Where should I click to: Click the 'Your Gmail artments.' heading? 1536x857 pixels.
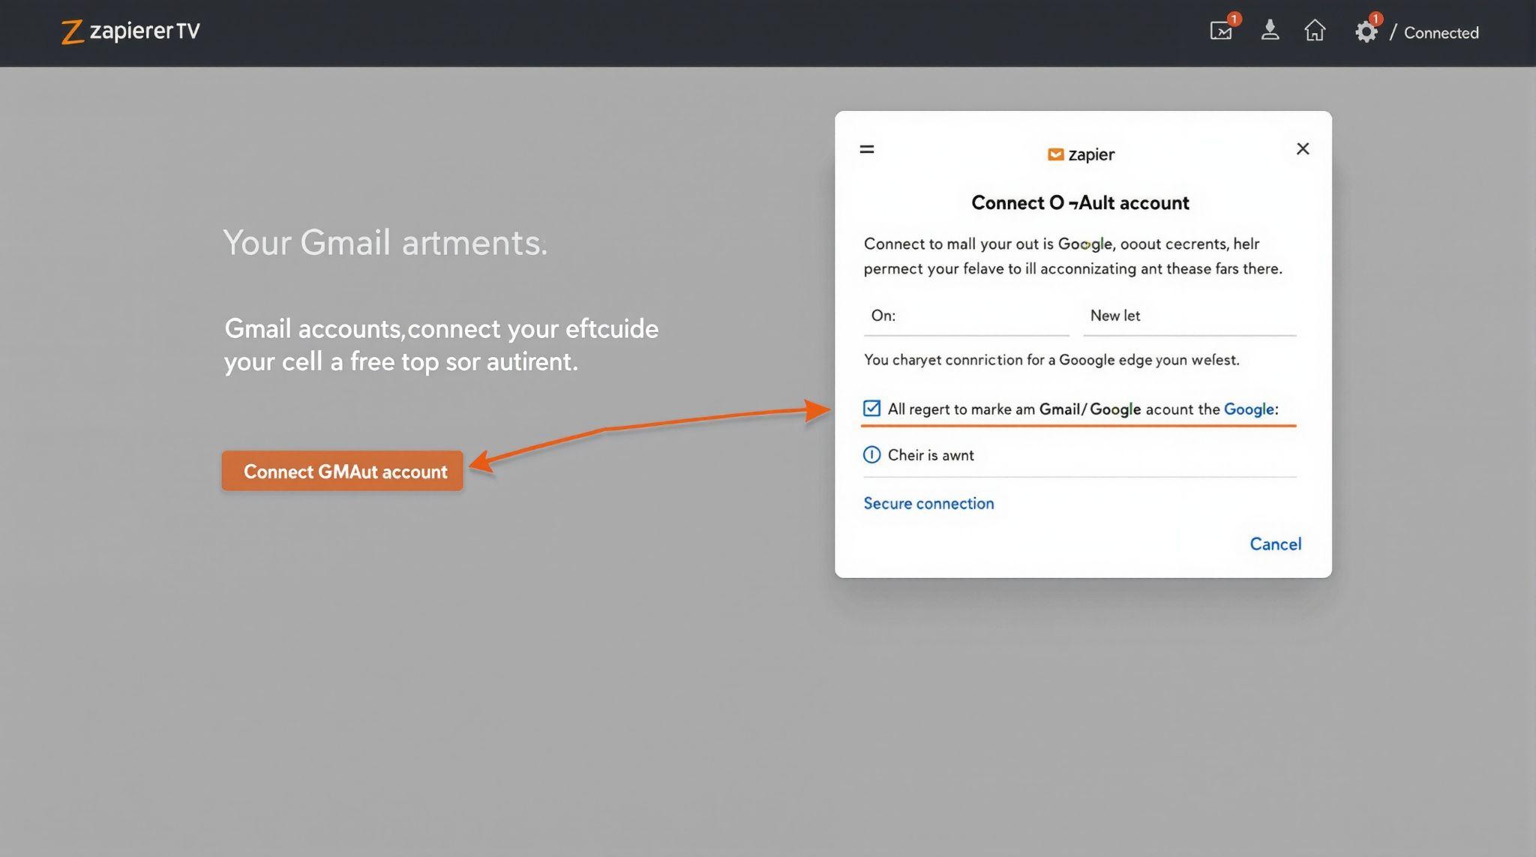click(385, 243)
